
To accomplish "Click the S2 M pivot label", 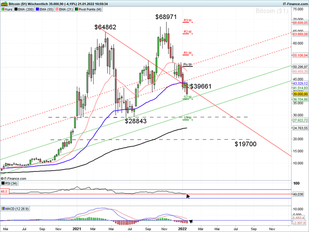I will coord(187,97).
